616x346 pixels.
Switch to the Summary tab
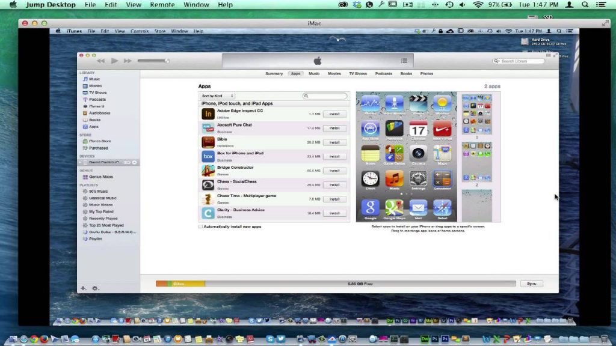pyautogui.click(x=274, y=73)
